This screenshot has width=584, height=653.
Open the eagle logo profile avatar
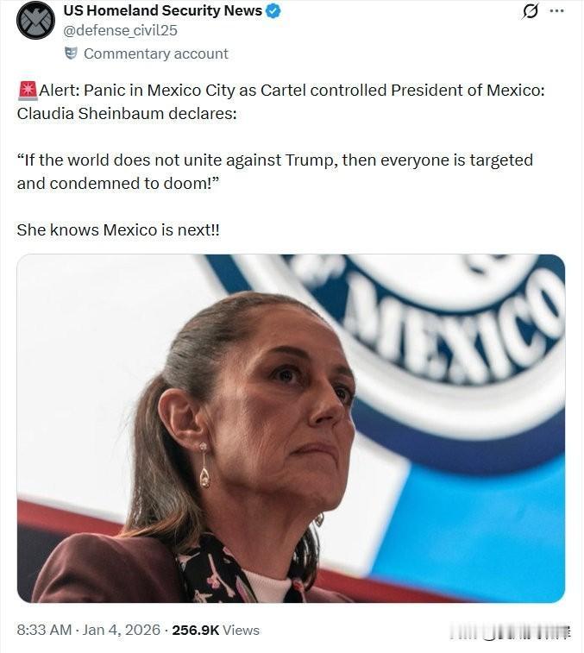35,21
